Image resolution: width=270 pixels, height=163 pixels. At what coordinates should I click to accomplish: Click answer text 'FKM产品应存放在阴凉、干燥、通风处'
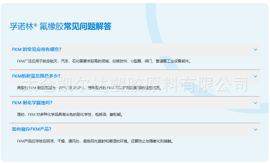click(48, 141)
